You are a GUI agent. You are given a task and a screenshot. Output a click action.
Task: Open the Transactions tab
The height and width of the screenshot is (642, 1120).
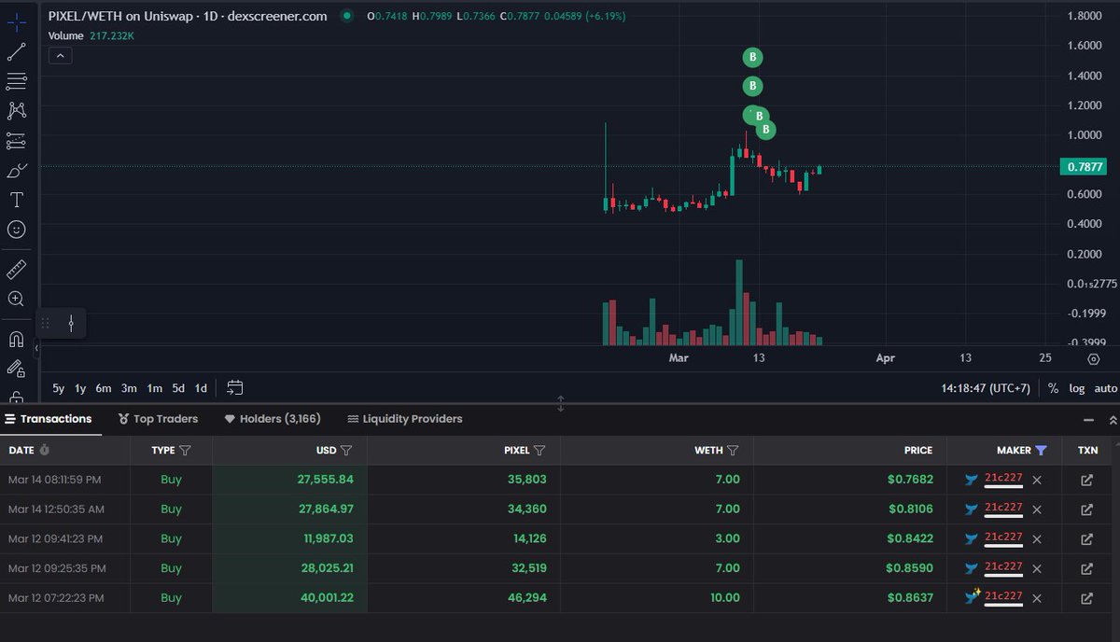tap(49, 419)
